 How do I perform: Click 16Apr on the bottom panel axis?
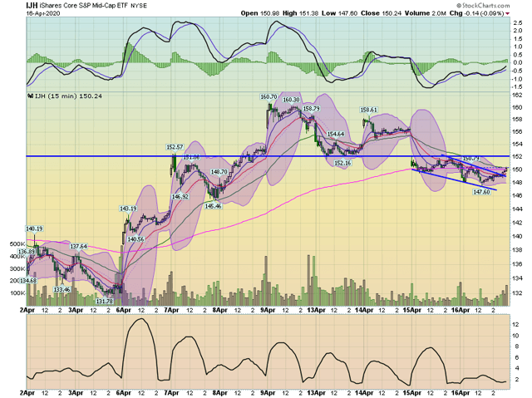point(461,393)
